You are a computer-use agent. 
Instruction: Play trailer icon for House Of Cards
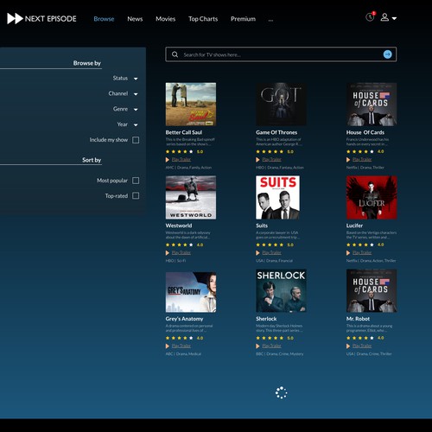[348, 160]
